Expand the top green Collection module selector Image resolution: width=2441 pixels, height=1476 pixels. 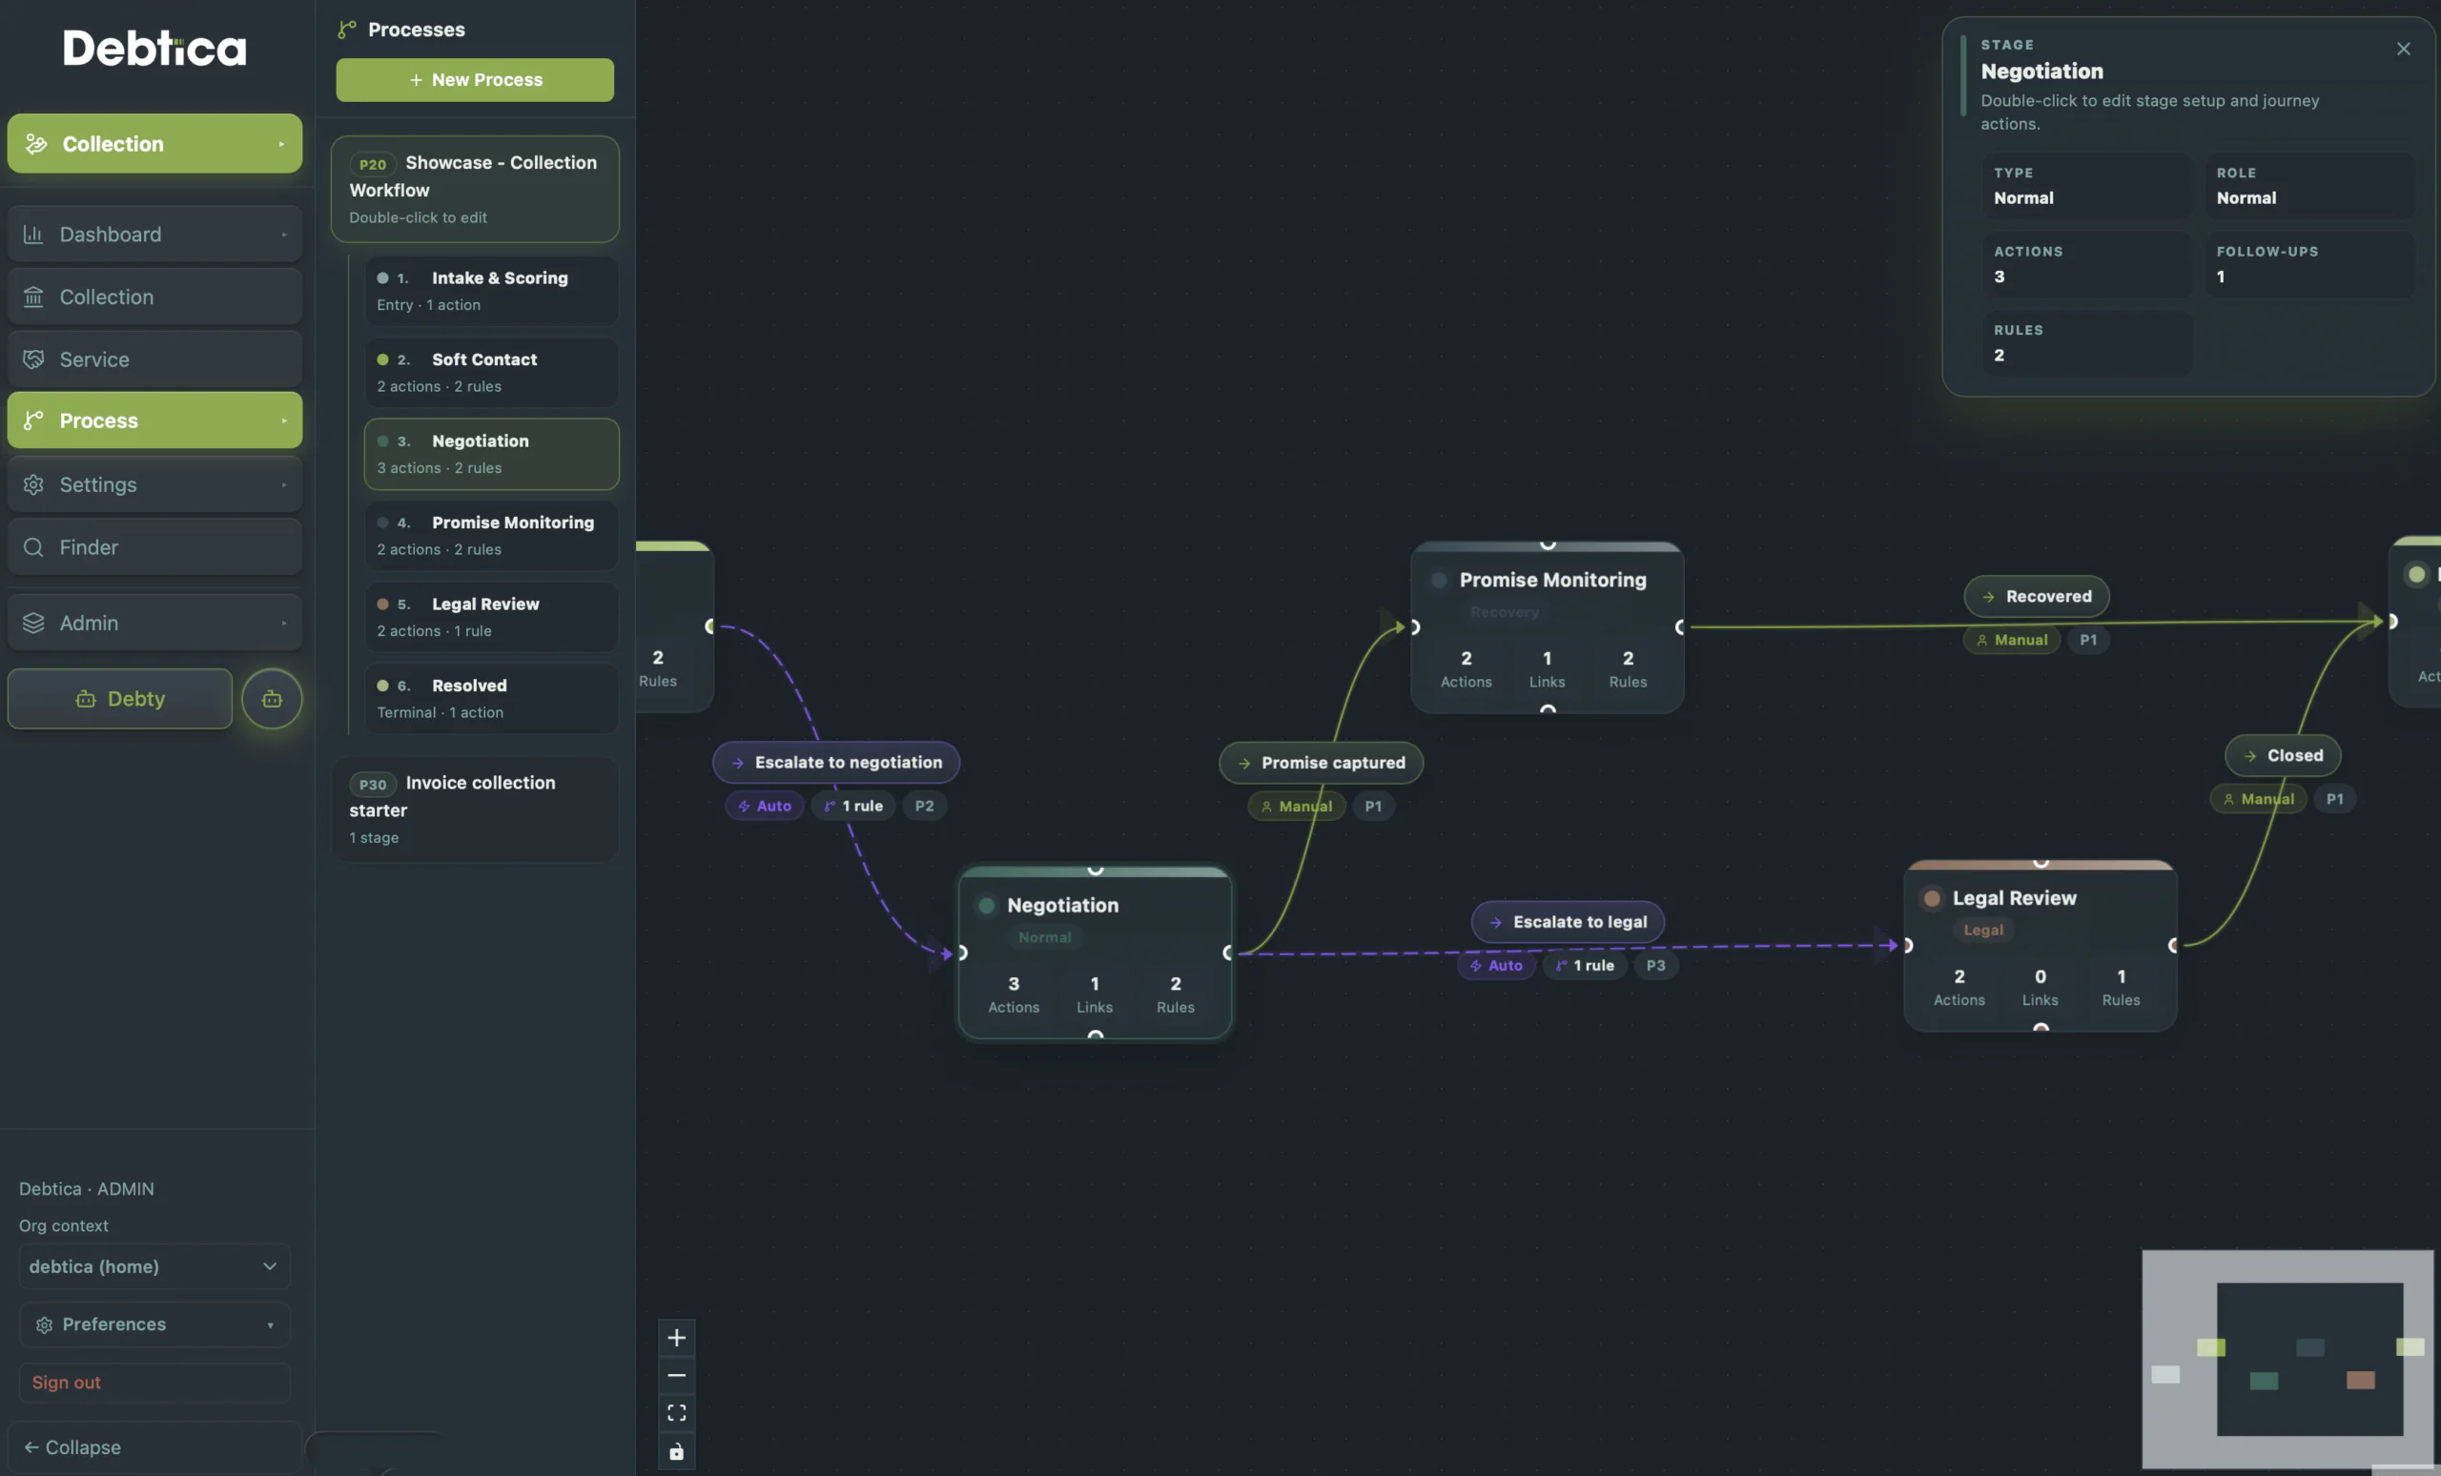coord(154,144)
